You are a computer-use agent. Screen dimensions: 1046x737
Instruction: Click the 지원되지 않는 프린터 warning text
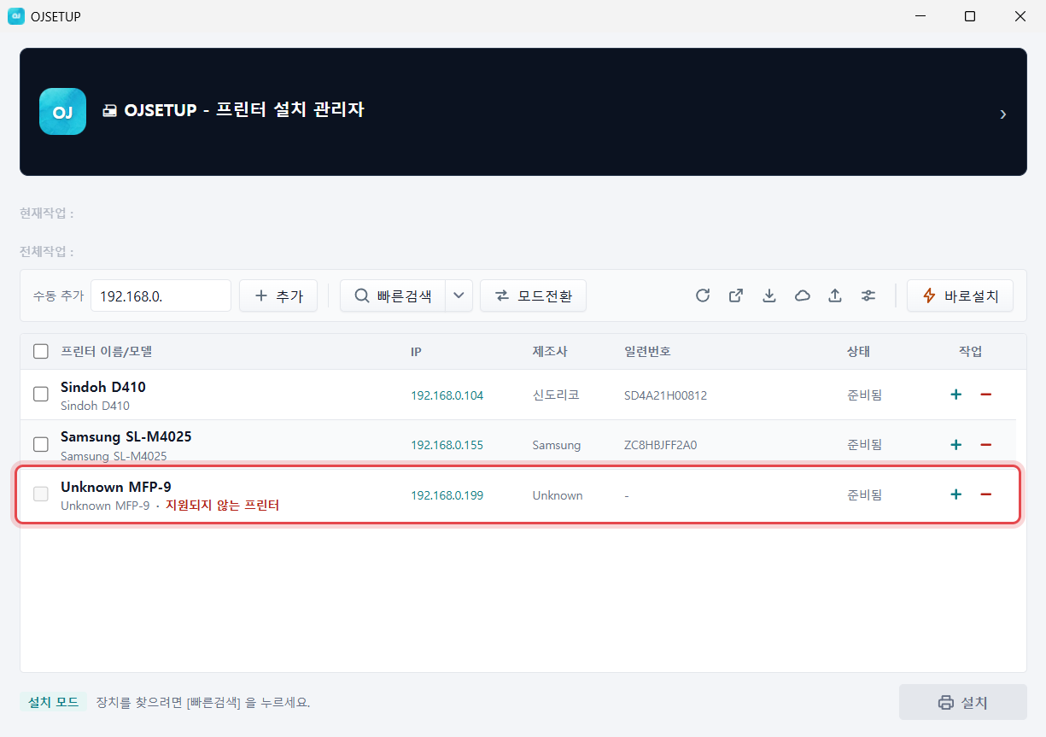222,506
